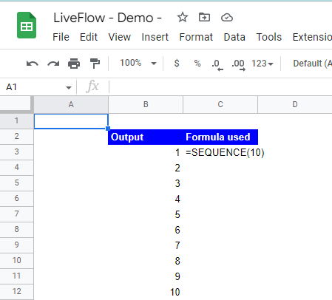The image size is (332, 300).
Task: Open the Edit menu
Action: pyautogui.click(x=89, y=37)
